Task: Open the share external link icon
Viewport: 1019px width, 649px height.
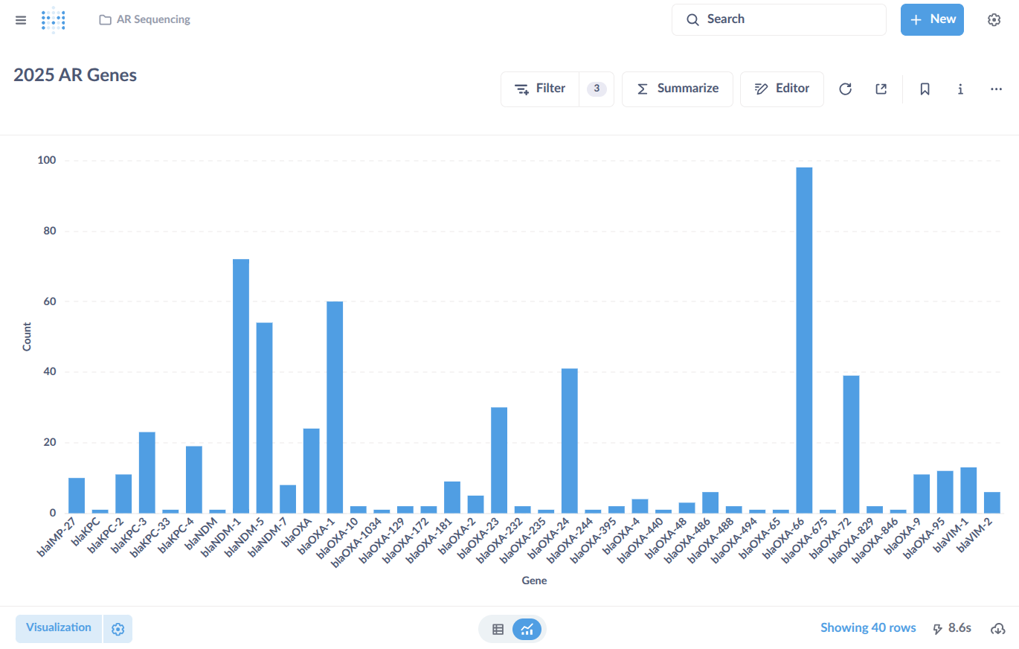Action: point(881,89)
